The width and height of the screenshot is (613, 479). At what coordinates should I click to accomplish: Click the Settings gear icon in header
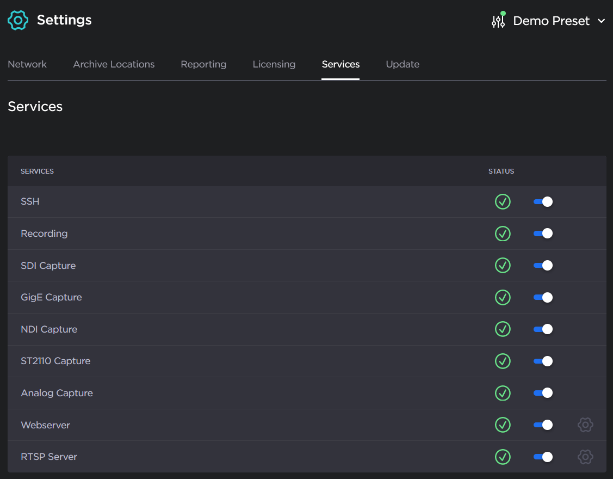pos(18,20)
